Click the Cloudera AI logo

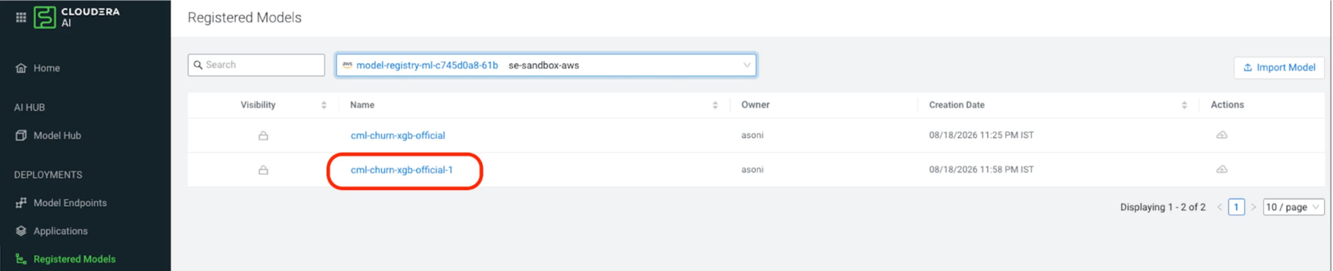pyautogui.click(x=77, y=17)
